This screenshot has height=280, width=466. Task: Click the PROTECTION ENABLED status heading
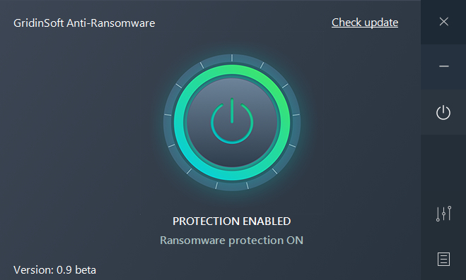(x=231, y=221)
